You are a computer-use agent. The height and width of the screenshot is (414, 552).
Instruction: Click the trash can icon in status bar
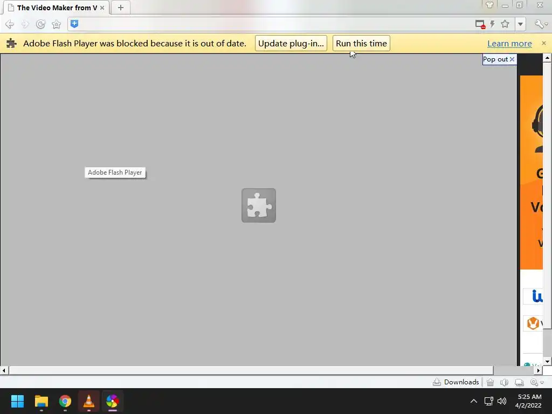[490, 382]
